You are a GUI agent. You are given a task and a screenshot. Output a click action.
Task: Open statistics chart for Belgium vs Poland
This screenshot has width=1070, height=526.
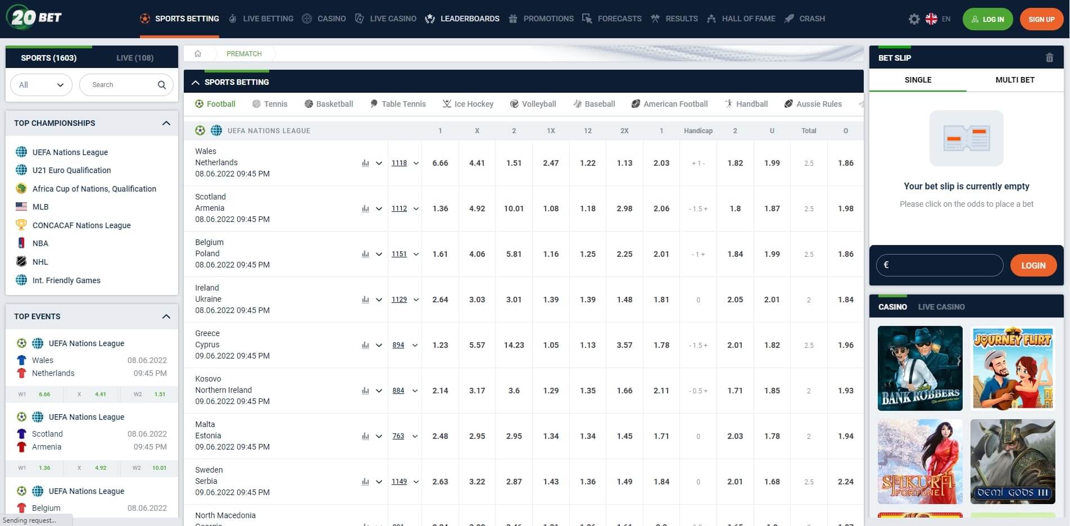(x=366, y=254)
